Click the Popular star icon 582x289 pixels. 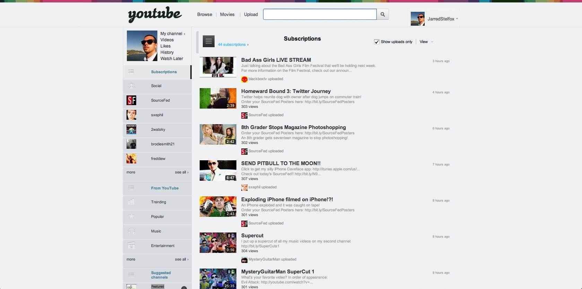pos(131,216)
